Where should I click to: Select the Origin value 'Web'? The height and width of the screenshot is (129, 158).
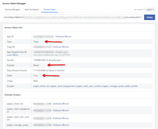[35, 81]
